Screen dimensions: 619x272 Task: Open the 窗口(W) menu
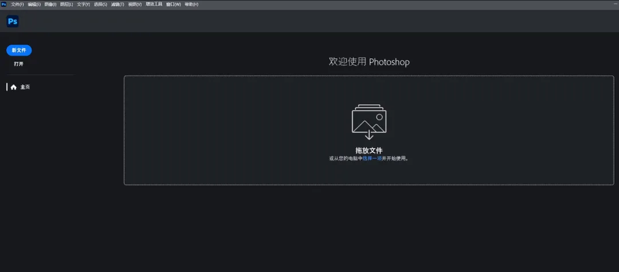tap(173, 5)
